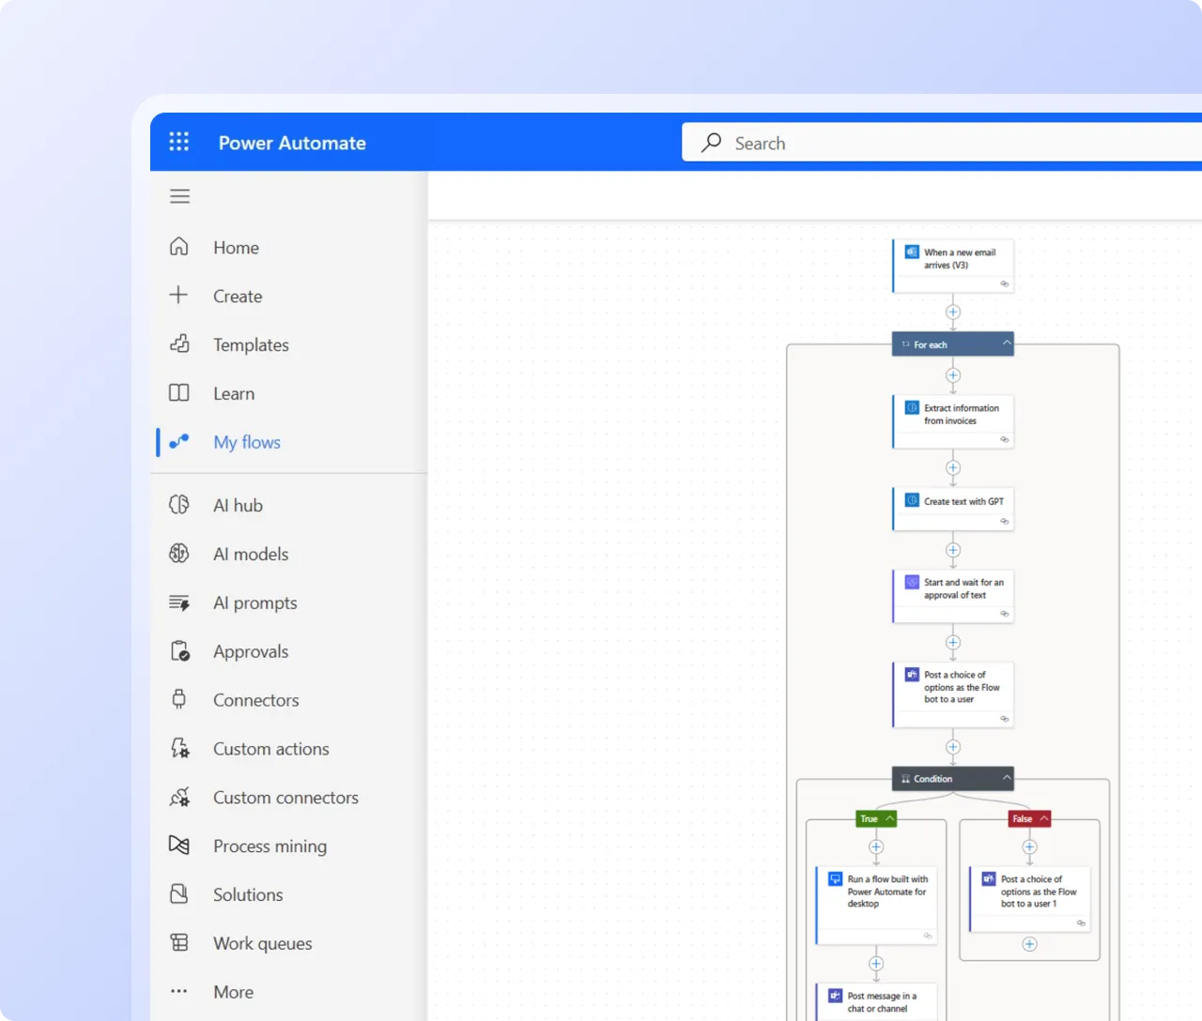Screen dimensions: 1202x1021
Task: Click the AI Builder icon on invoice extraction step
Action: 910,407
